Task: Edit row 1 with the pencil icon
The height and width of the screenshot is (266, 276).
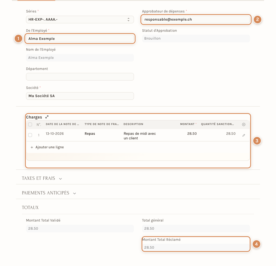Action: point(244,135)
